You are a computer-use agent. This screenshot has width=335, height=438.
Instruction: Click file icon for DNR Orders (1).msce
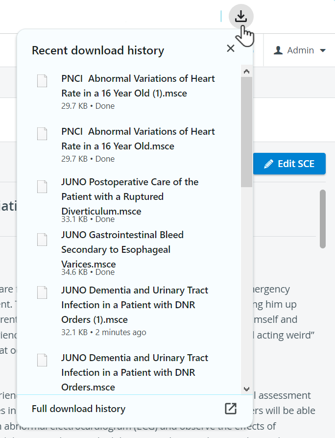click(x=42, y=292)
